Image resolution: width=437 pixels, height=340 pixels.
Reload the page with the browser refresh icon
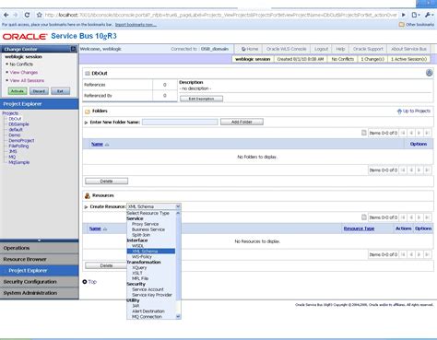pyautogui.click(x=27, y=15)
